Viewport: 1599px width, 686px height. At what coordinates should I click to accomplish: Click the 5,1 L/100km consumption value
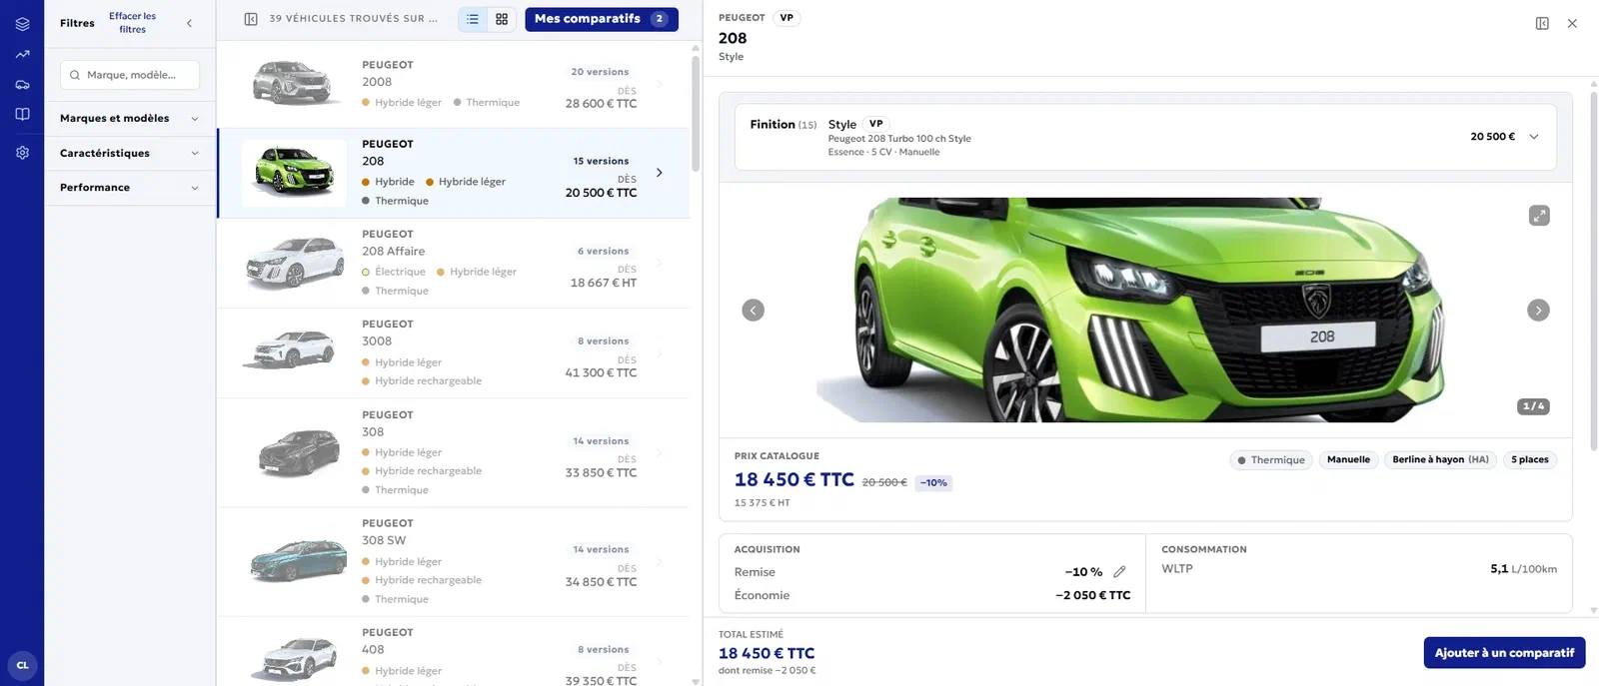(x=1523, y=569)
